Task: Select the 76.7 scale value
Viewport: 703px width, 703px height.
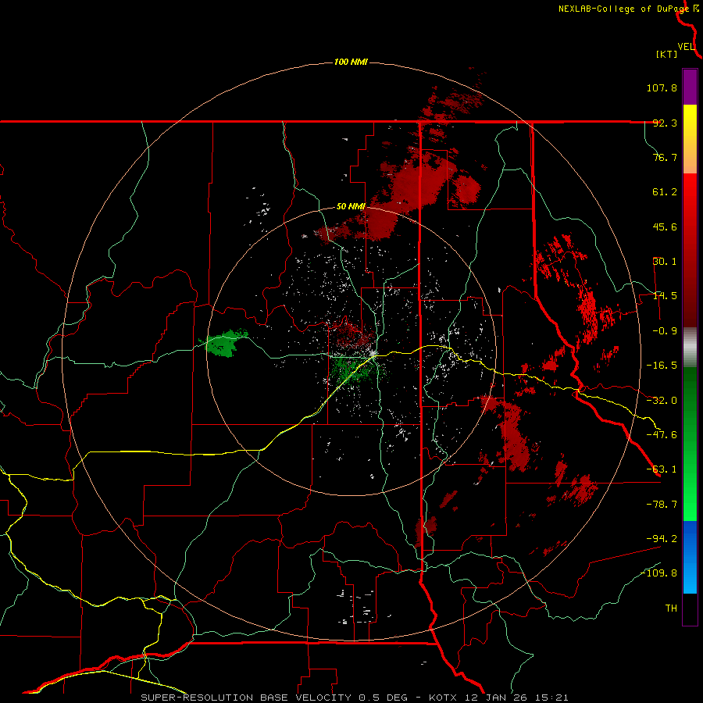Action: point(665,157)
